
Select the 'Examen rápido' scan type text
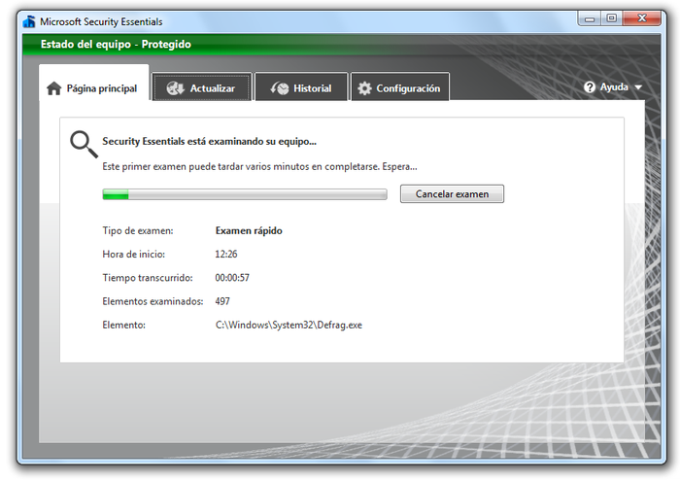(249, 230)
